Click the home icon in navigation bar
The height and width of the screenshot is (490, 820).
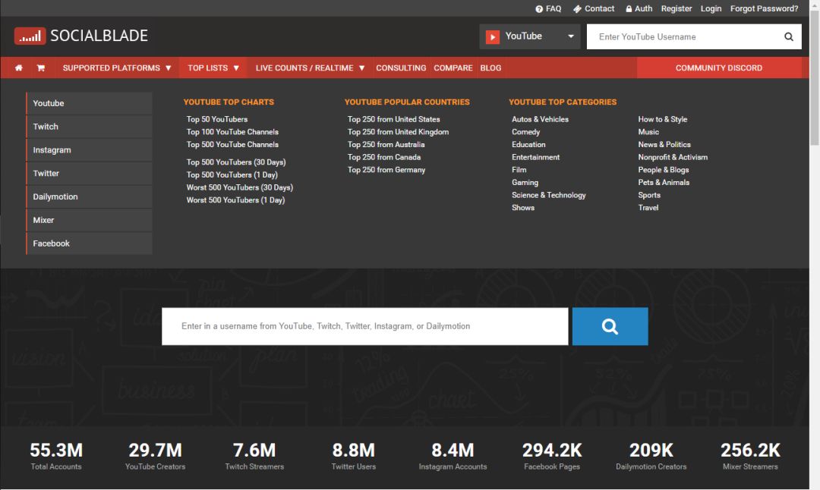pos(19,68)
